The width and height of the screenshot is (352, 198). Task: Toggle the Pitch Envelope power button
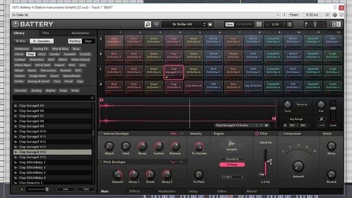point(101,162)
